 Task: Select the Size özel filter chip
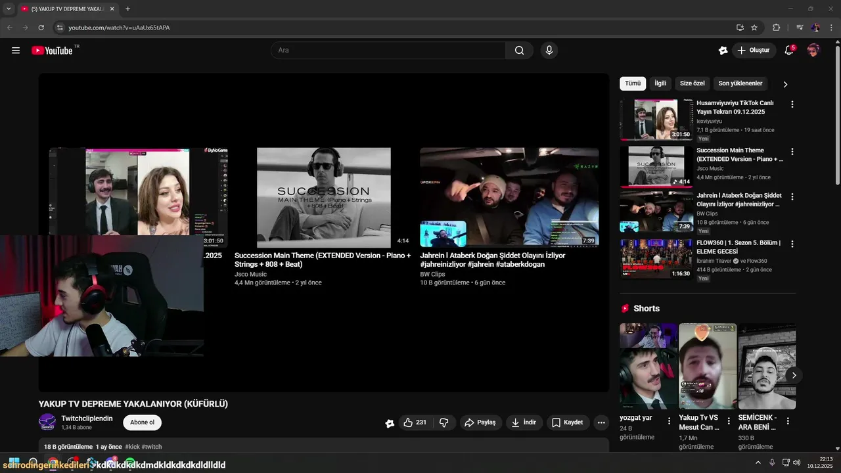(693, 83)
